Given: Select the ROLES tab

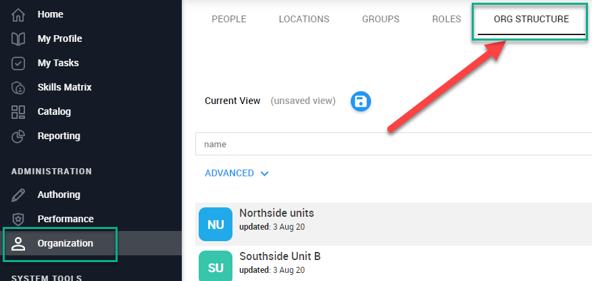Looking at the screenshot, I should (447, 19).
